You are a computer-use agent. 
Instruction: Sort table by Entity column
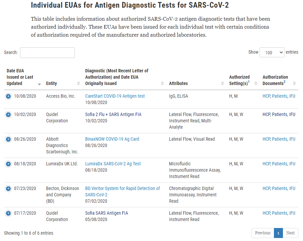tap(79, 83)
